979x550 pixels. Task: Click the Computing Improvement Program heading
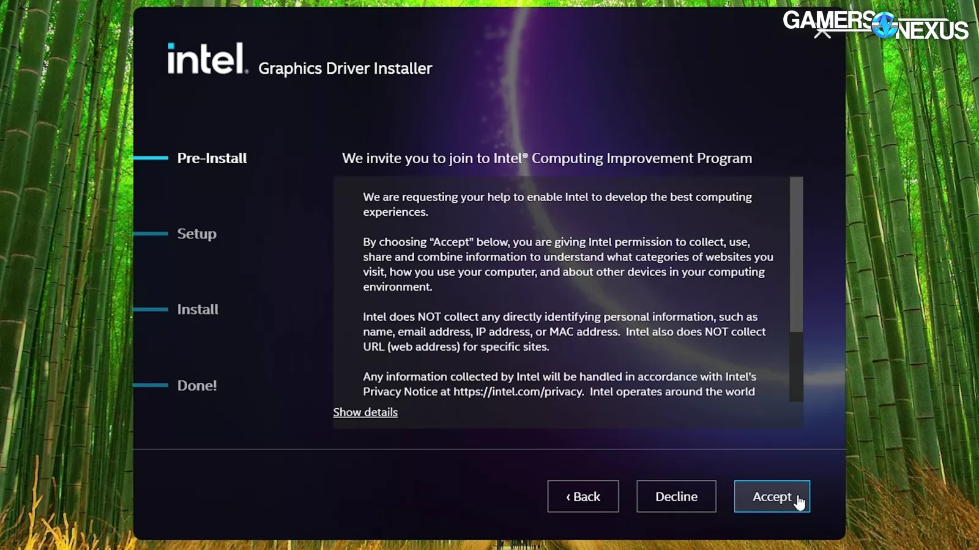(547, 158)
